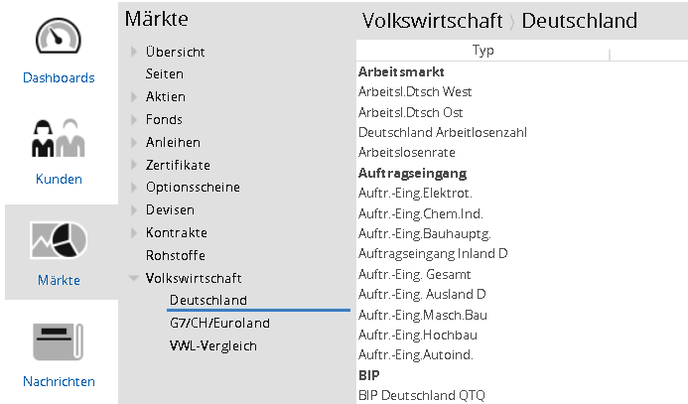Image resolution: width=688 pixels, height=404 pixels.
Task: Open Arbeitslosenrate indicator row
Action: click(406, 153)
